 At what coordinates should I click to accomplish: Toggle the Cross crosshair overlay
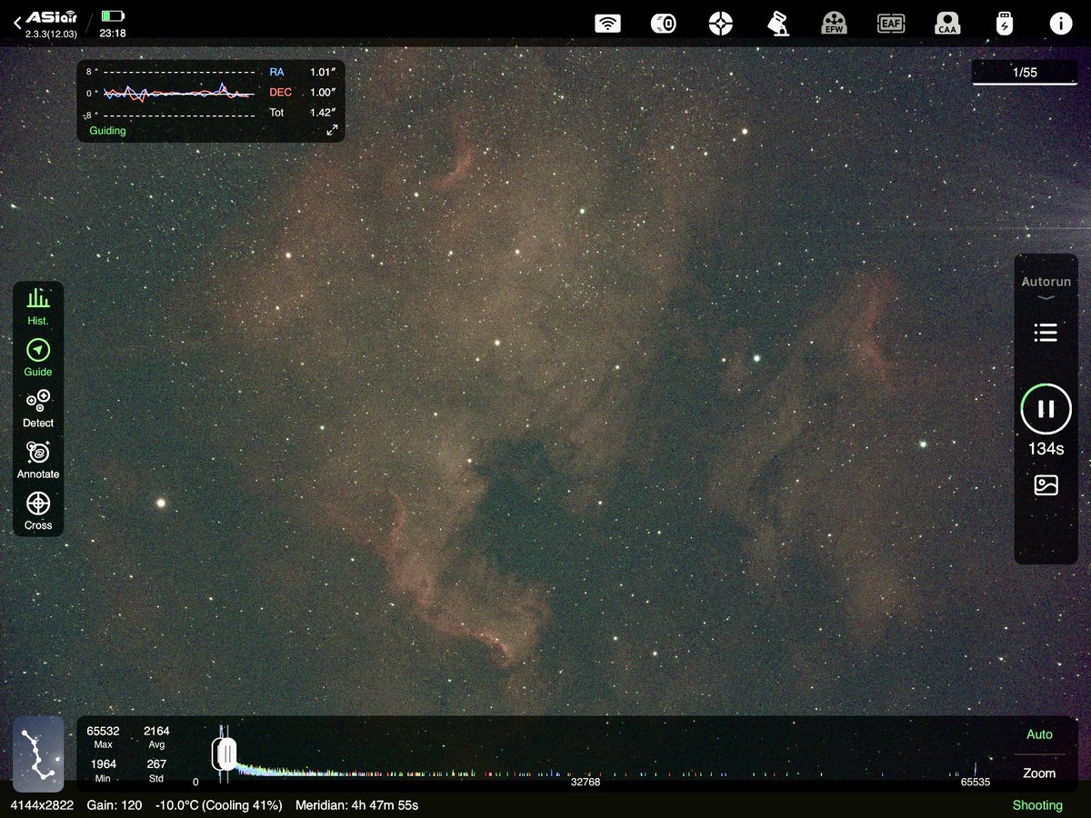click(38, 511)
